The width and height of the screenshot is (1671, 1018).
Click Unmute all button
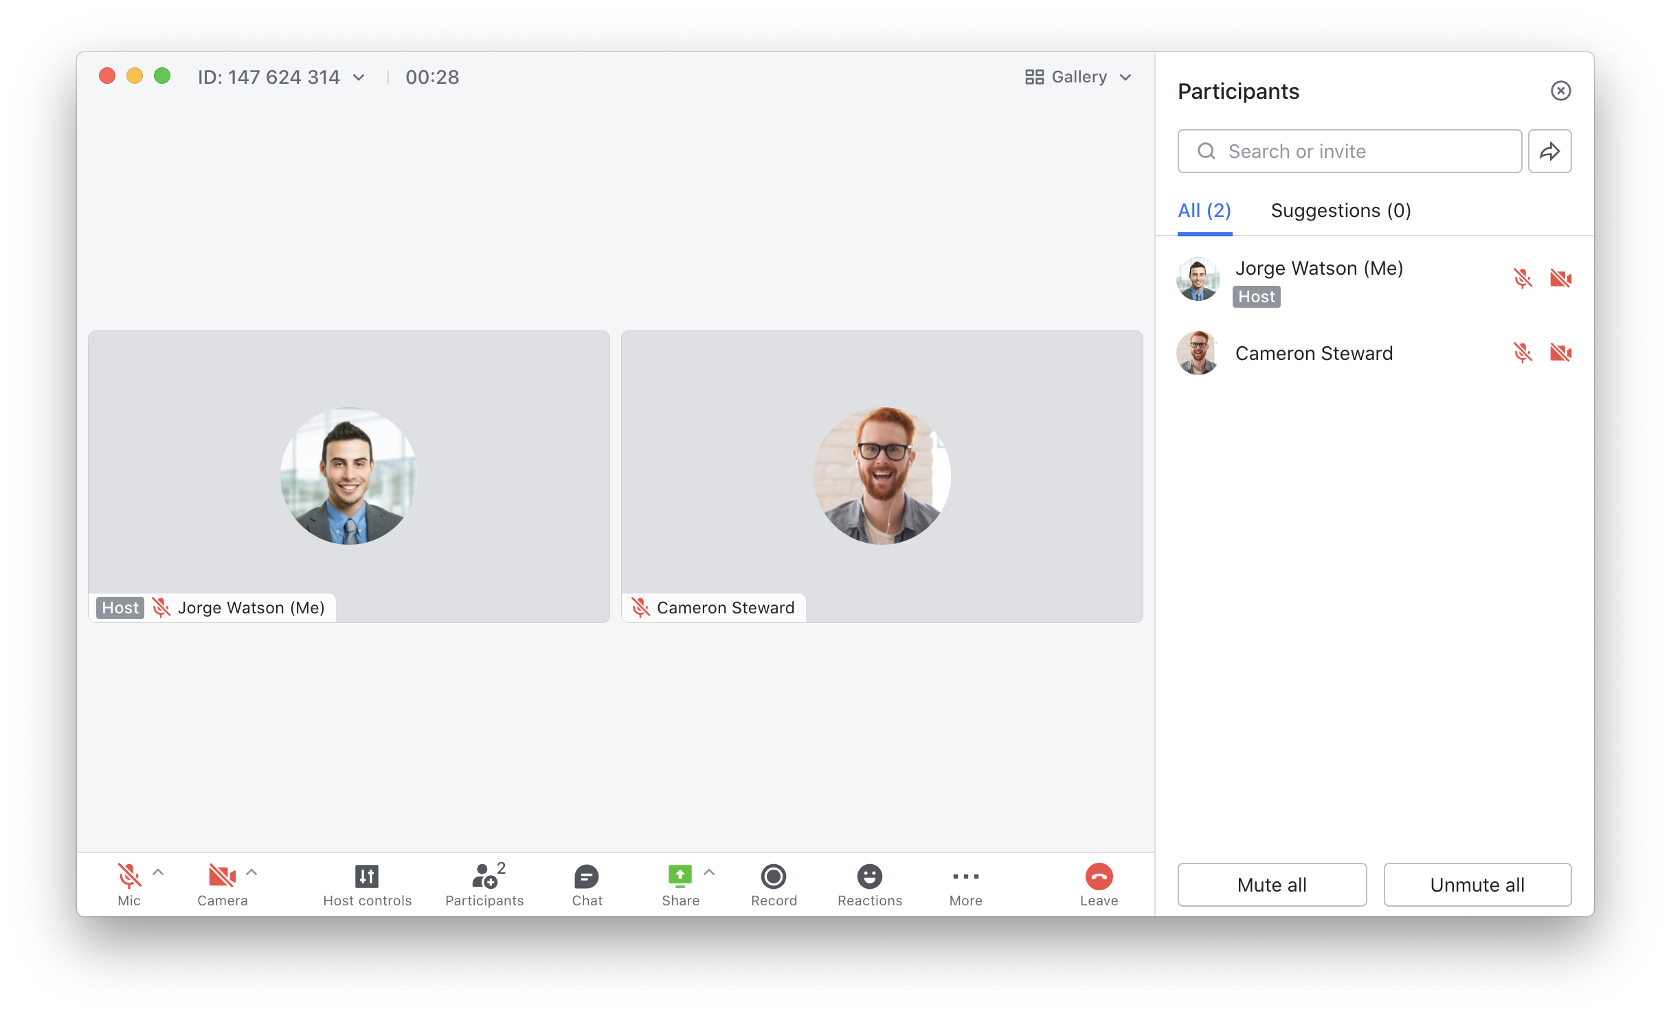(x=1478, y=883)
